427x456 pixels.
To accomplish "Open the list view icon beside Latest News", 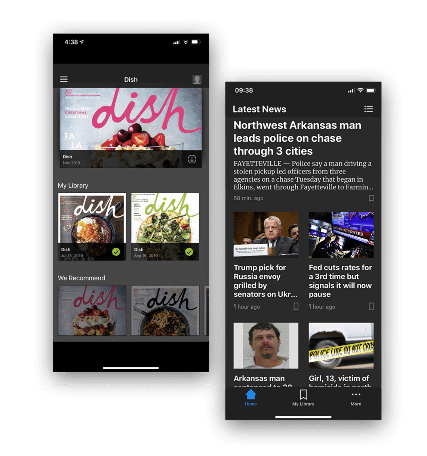I will 369,109.
